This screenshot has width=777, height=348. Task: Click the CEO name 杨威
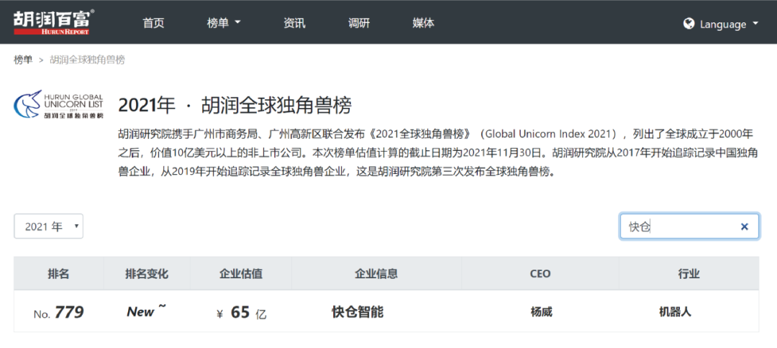541,312
